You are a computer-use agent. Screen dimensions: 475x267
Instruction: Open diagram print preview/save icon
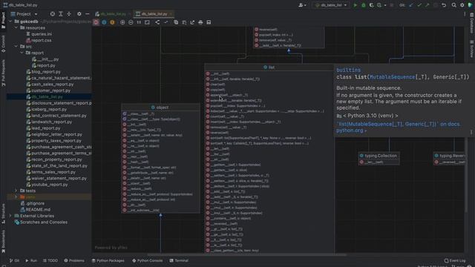click(209, 22)
